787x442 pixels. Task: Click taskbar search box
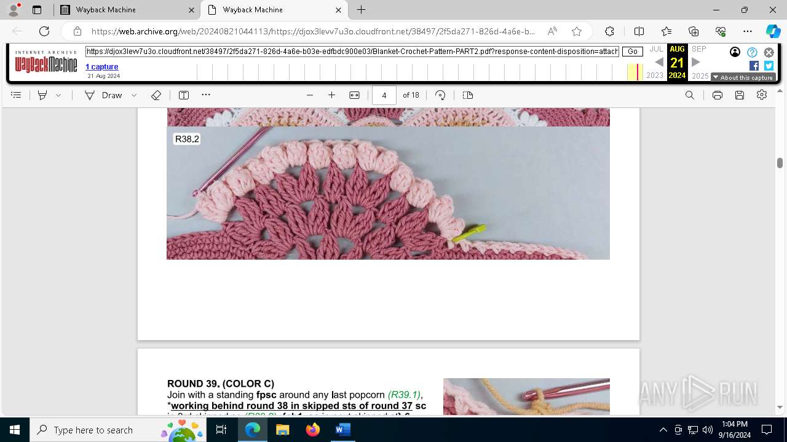119,430
